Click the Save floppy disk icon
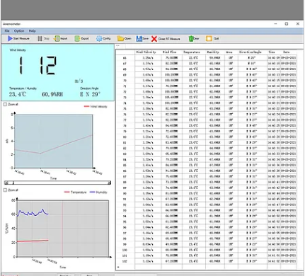This screenshot has width=305, height=276. [x=139, y=38]
